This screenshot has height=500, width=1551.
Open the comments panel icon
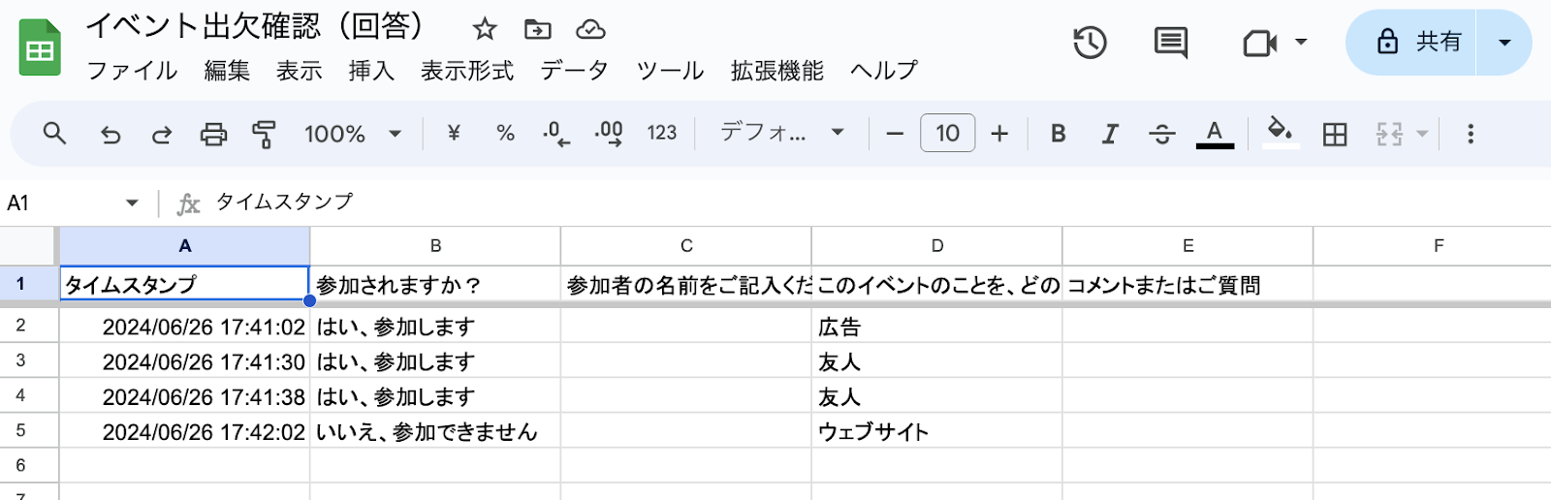(1171, 43)
